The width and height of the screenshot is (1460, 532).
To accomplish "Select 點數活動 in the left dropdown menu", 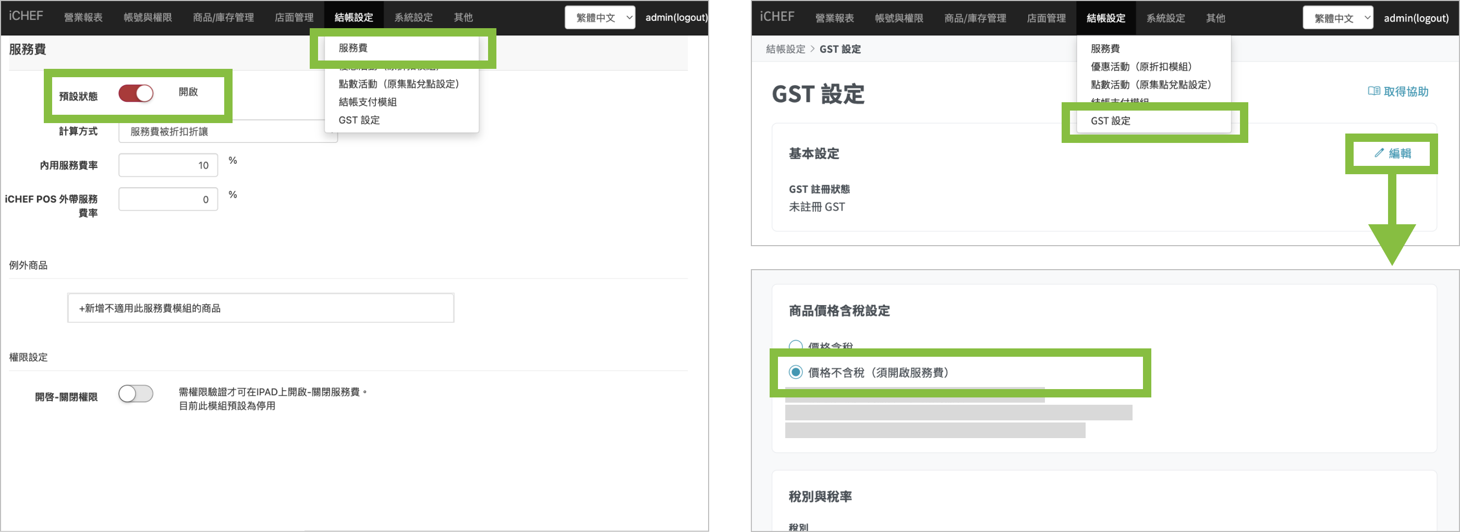I will click(398, 84).
